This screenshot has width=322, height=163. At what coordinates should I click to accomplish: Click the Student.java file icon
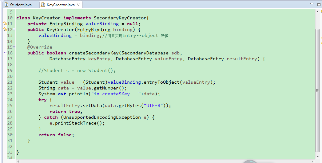7,5
